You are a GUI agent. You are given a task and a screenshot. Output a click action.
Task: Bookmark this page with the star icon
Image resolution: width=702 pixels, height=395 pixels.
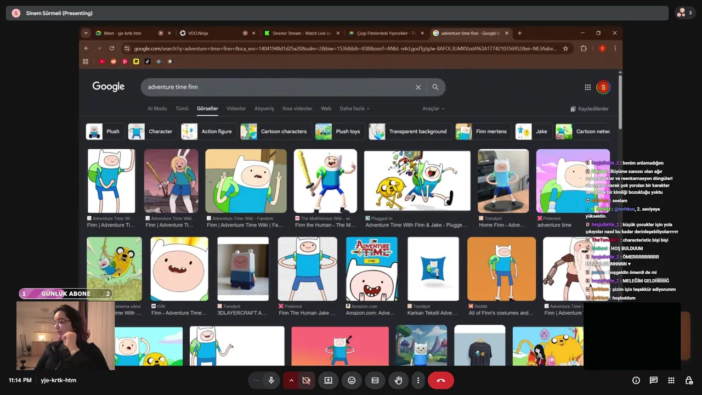[565, 48]
